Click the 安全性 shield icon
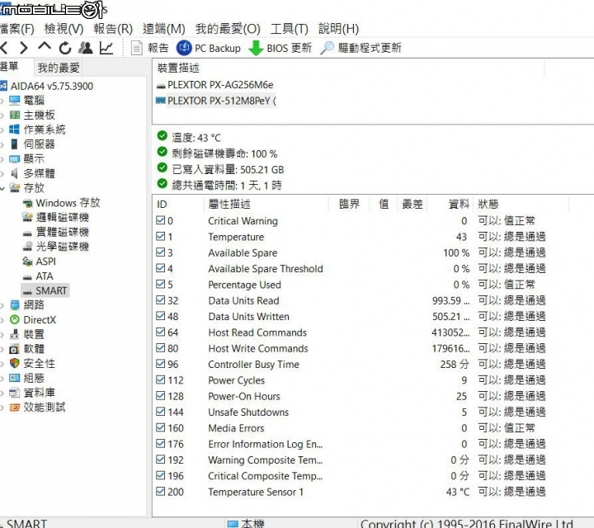Image resolution: width=594 pixels, height=528 pixels. (x=14, y=363)
